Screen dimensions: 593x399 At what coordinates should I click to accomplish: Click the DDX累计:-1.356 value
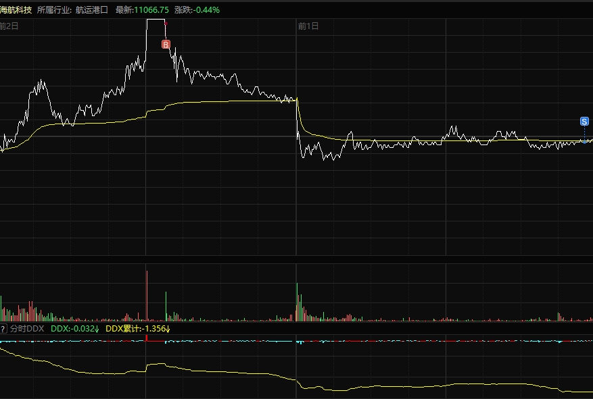click(138, 328)
